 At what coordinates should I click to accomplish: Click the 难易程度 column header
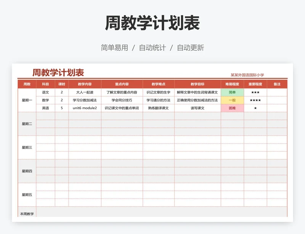point(232,84)
